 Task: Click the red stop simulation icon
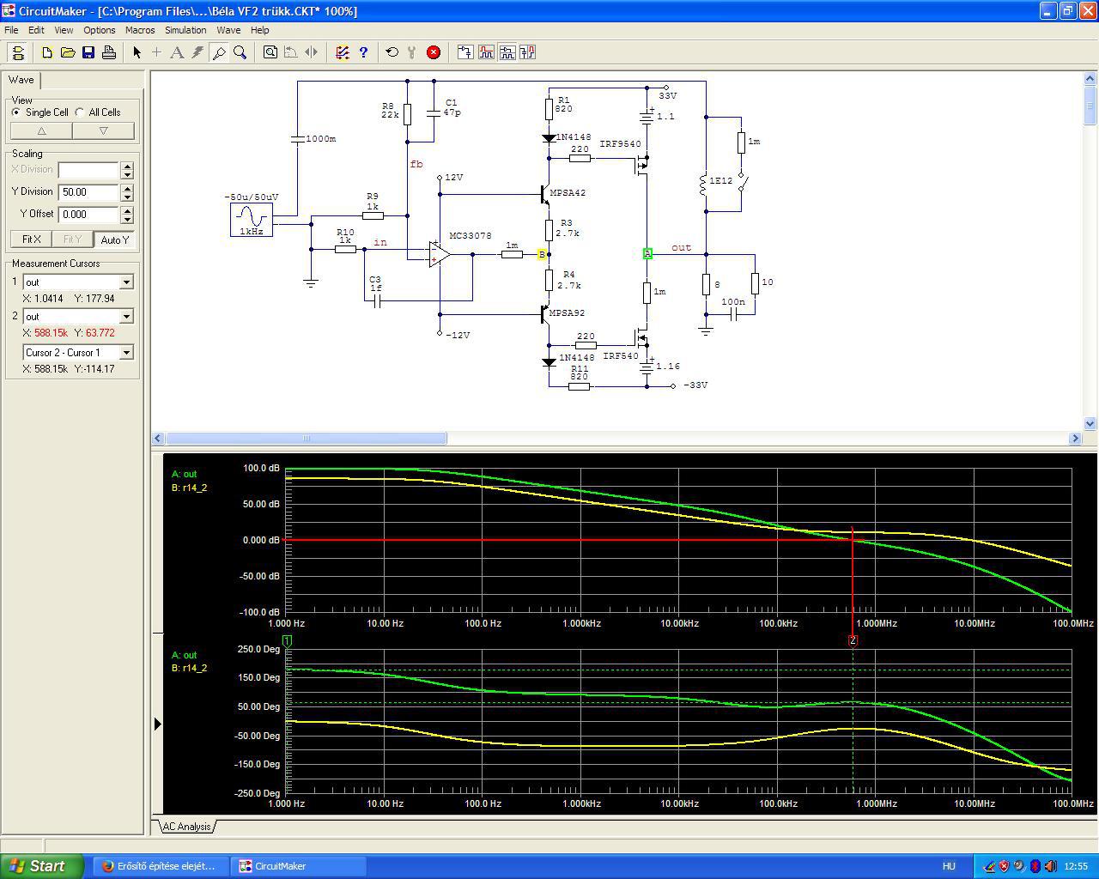point(434,52)
